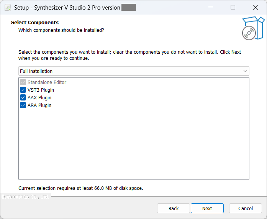
Task: Click the disk space requirement text
Action: pos(81,188)
